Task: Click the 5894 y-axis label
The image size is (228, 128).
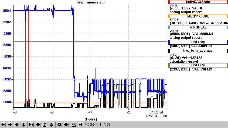Action: (7, 68)
